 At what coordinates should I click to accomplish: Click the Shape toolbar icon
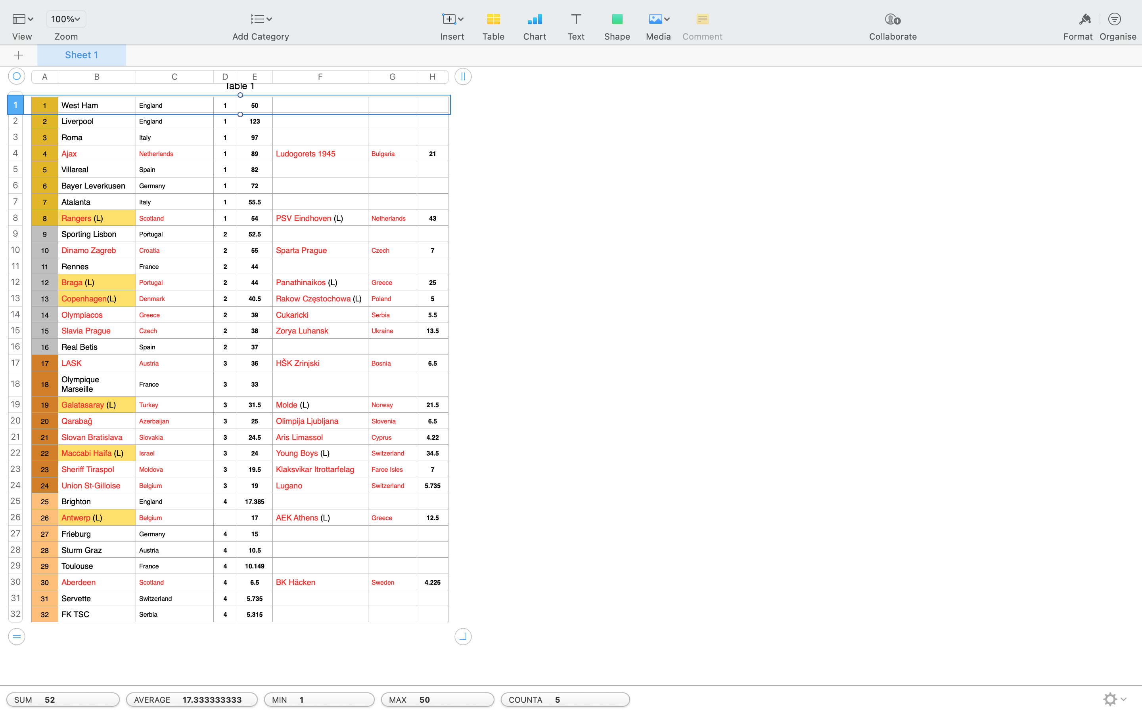[617, 19]
